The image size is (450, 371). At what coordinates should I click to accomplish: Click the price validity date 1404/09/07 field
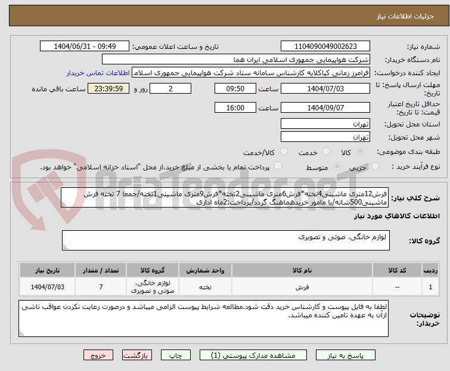click(325, 108)
